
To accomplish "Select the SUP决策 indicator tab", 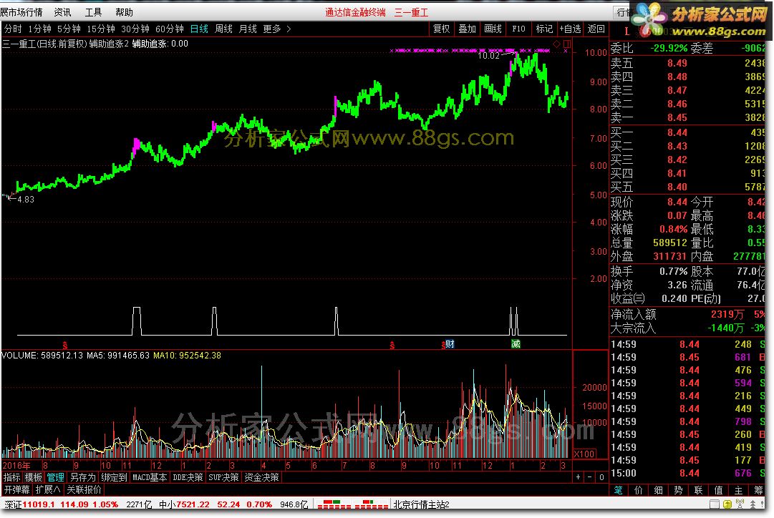I will (223, 477).
